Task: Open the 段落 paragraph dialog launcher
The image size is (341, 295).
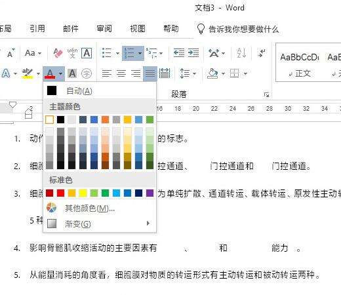Action: click(266, 94)
